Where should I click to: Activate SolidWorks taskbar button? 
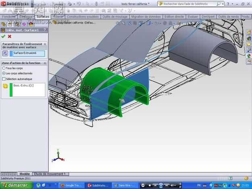tap(98, 185)
